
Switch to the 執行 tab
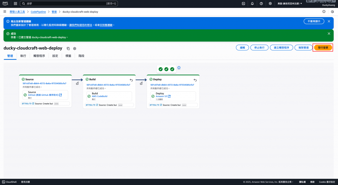(x=23, y=56)
